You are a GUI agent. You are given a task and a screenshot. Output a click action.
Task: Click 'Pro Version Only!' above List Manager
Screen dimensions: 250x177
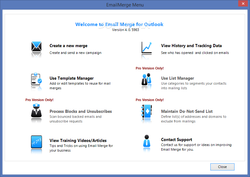click(150, 68)
